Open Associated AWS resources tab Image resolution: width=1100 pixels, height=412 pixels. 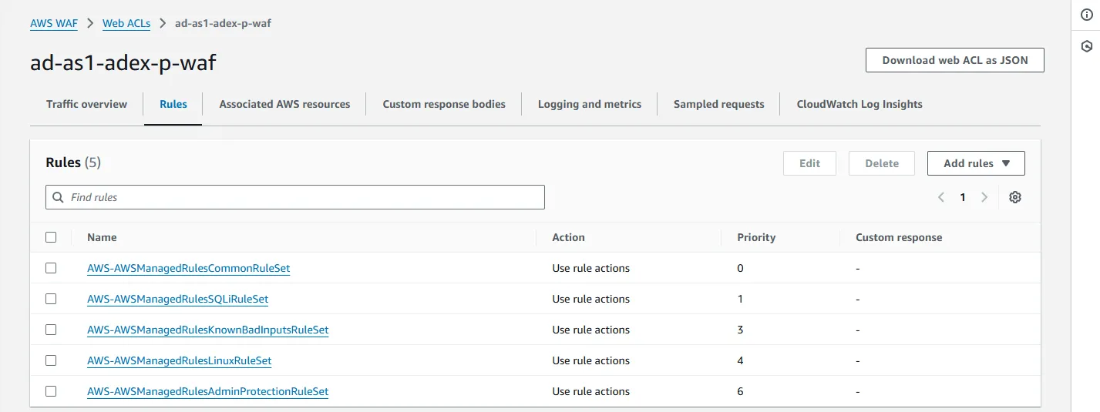click(284, 104)
